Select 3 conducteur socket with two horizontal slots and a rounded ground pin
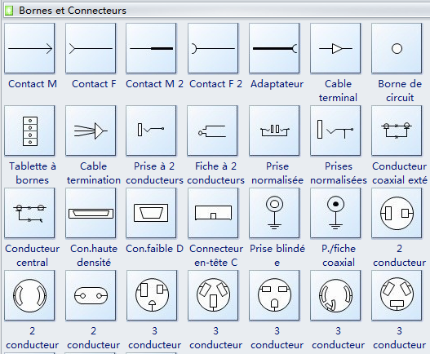 [x=274, y=295]
